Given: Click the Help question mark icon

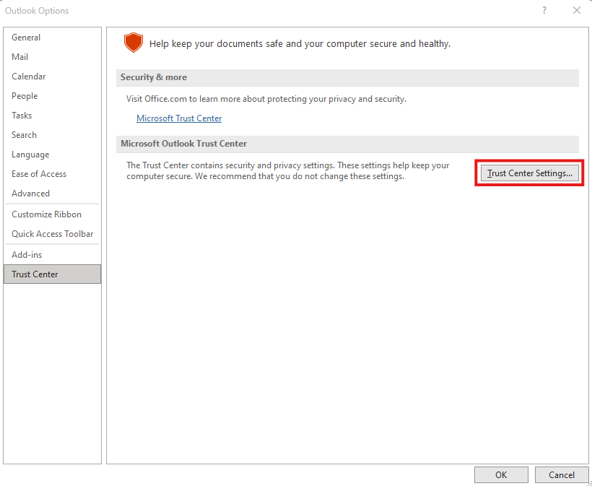Looking at the screenshot, I should pos(544,10).
